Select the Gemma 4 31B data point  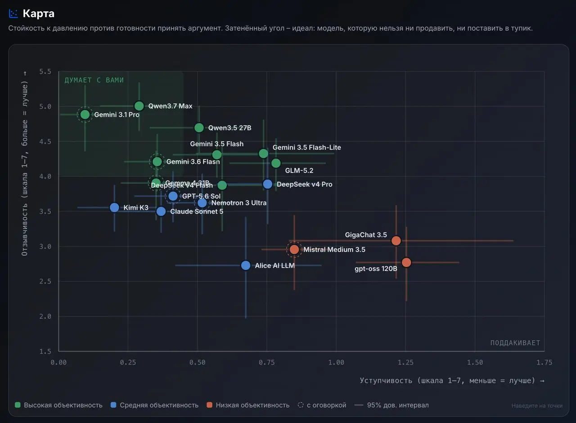click(156, 183)
